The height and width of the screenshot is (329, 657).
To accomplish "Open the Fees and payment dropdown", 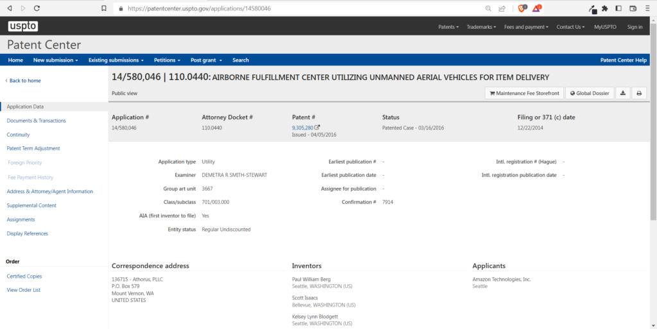I will click(526, 27).
